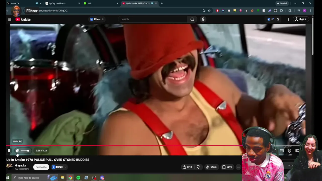The width and height of the screenshot is (322, 181).
Task: Toggle the miniplayer or theater mode icon
Action: coord(297,151)
